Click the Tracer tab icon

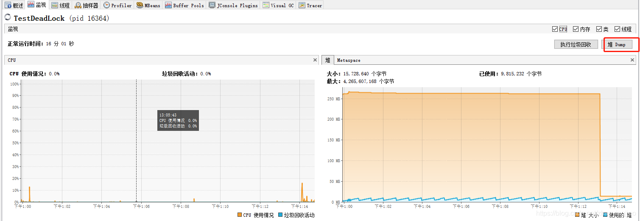click(x=302, y=6)
